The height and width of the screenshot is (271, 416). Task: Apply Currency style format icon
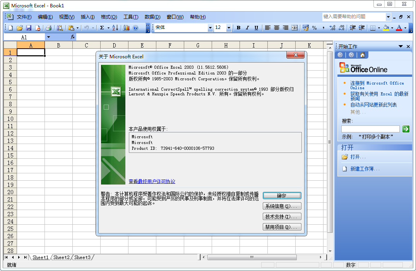(x=306, y=28)
